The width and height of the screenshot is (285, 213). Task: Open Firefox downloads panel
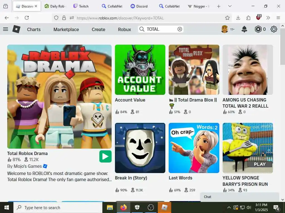[238, 18]
